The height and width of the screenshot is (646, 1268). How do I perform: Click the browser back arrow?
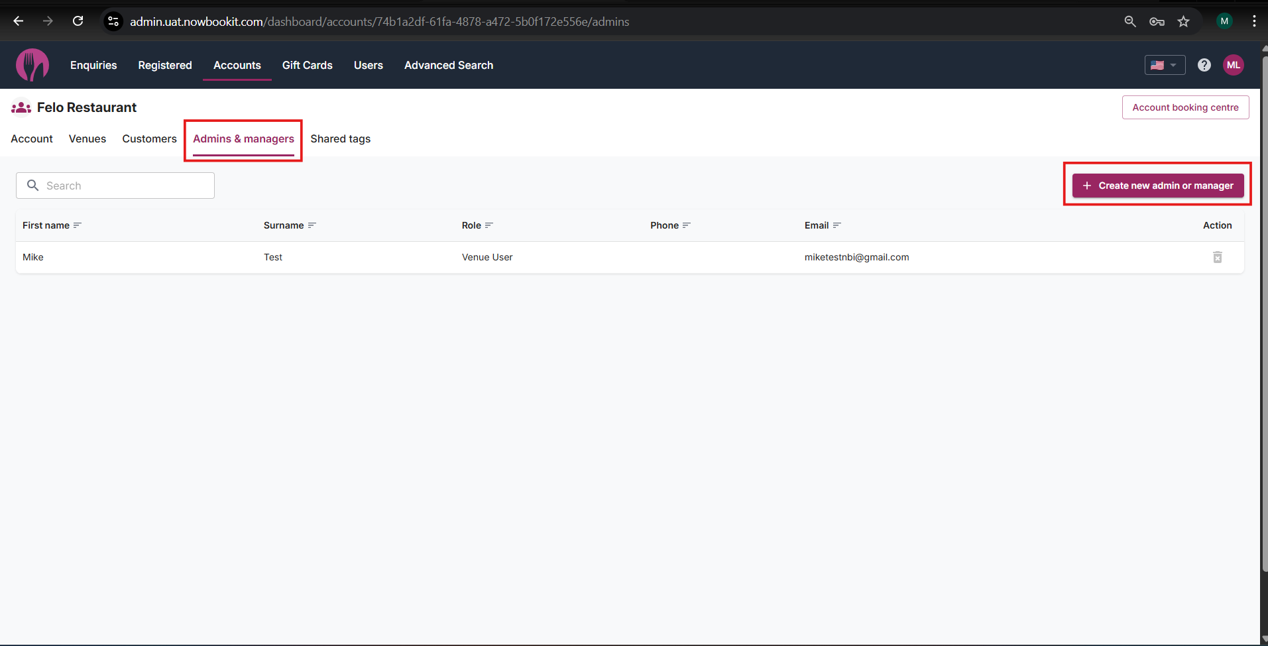coord(19,21)
